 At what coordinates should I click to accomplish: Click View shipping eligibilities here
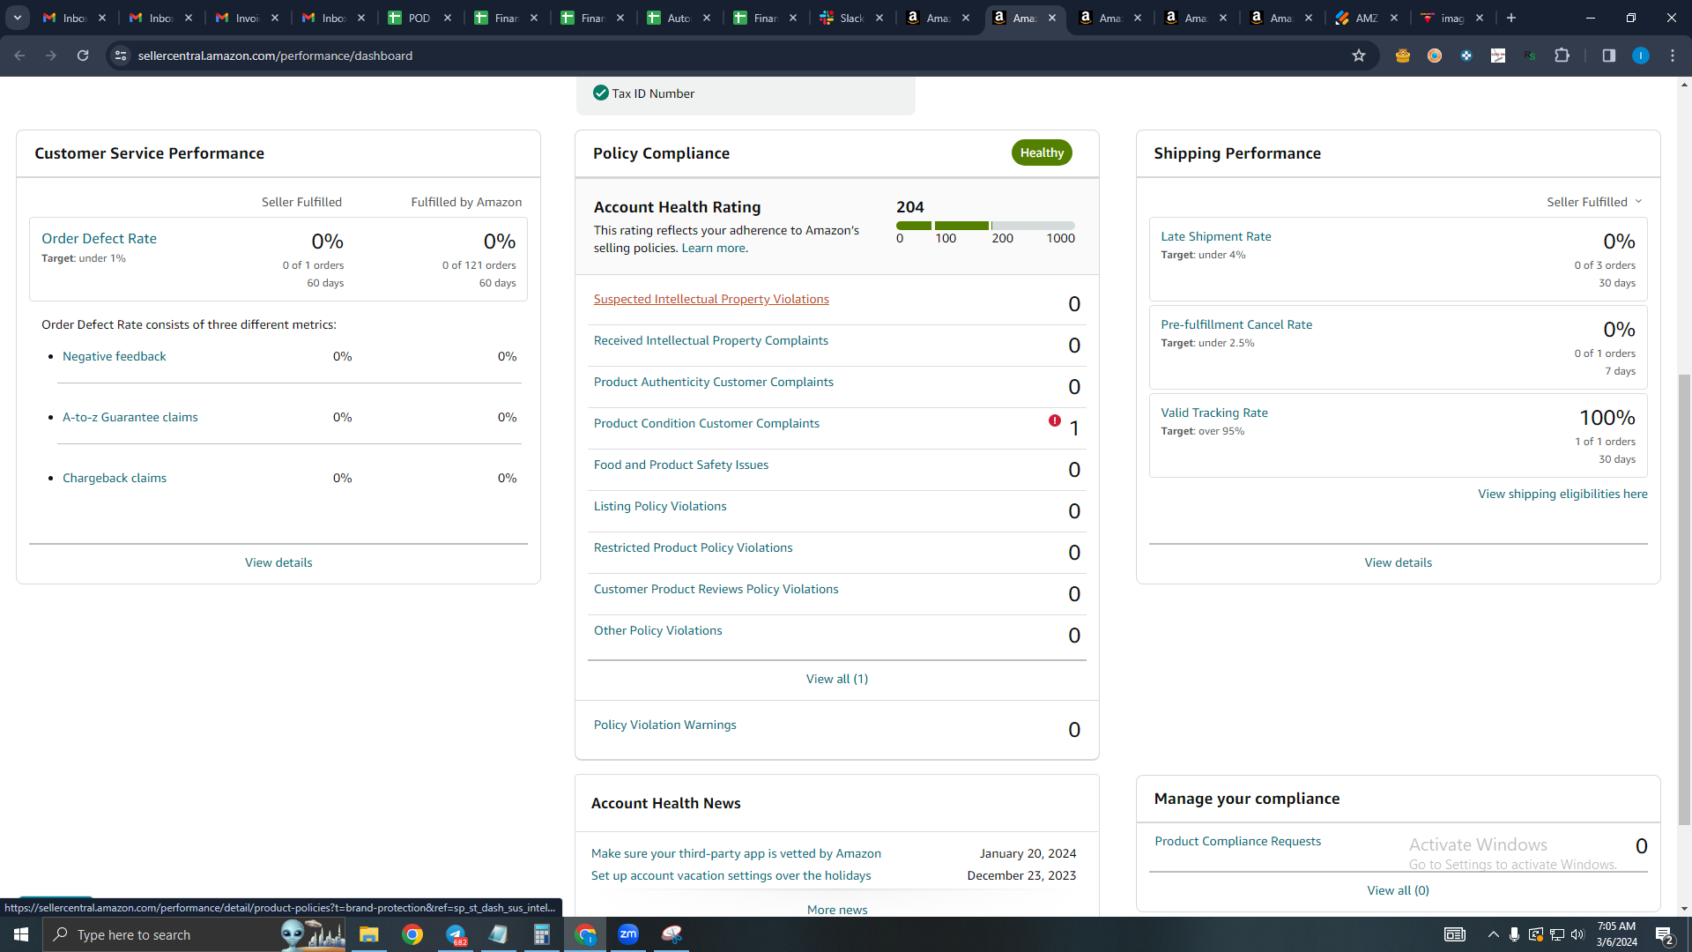pyautogui.click(x=1562, y=494)
